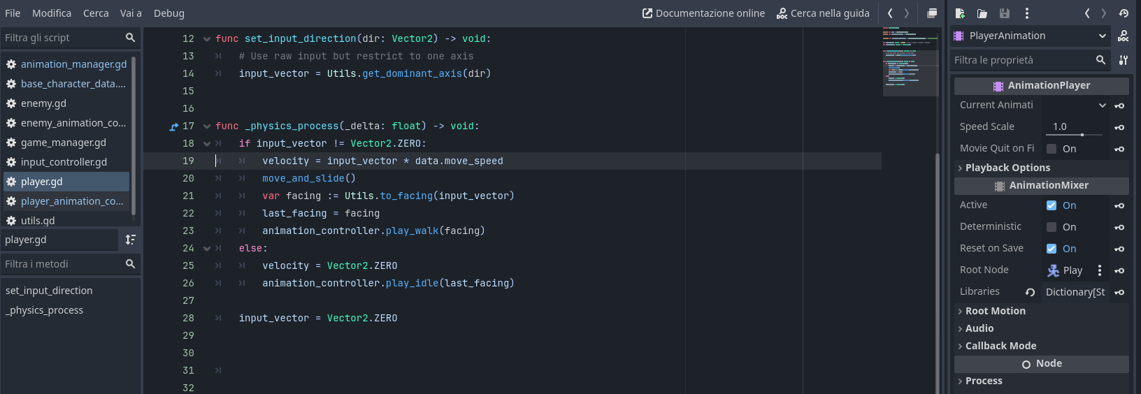The image size is (1141, 394).
Task: Toggle alphabetical sorting of methods list
Action: 130,240
